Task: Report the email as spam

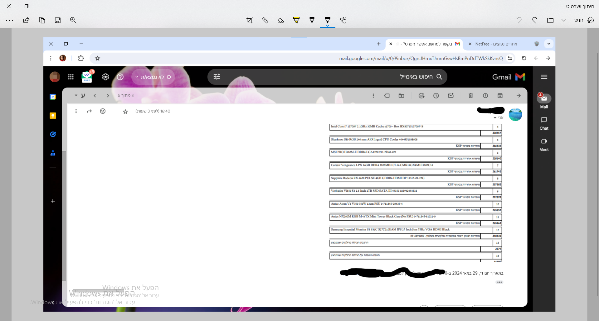Action: coord(485,96)
